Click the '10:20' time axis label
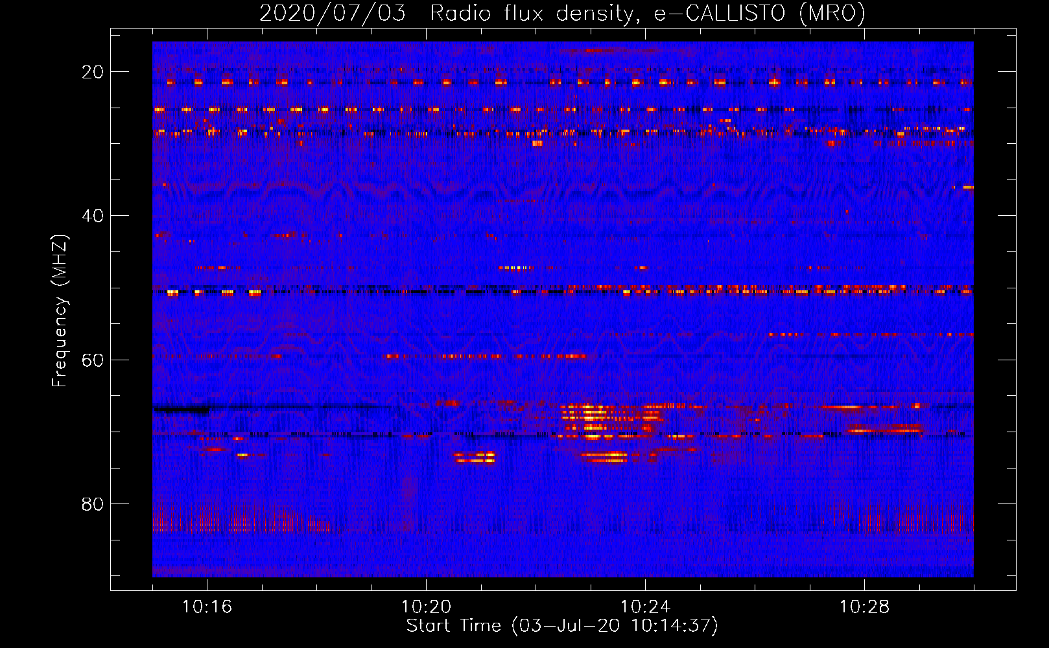Viewport: 1049px width, 648px height. click(426, 607)
